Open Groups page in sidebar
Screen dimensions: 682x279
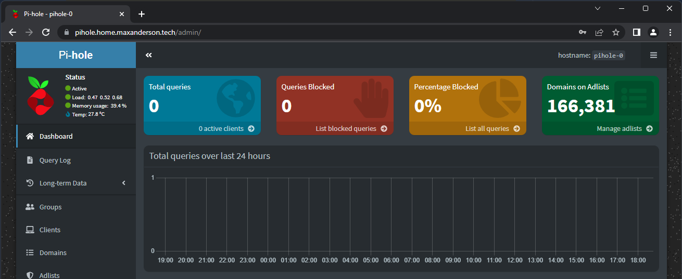pyautogui.click(x=76, y=207)
